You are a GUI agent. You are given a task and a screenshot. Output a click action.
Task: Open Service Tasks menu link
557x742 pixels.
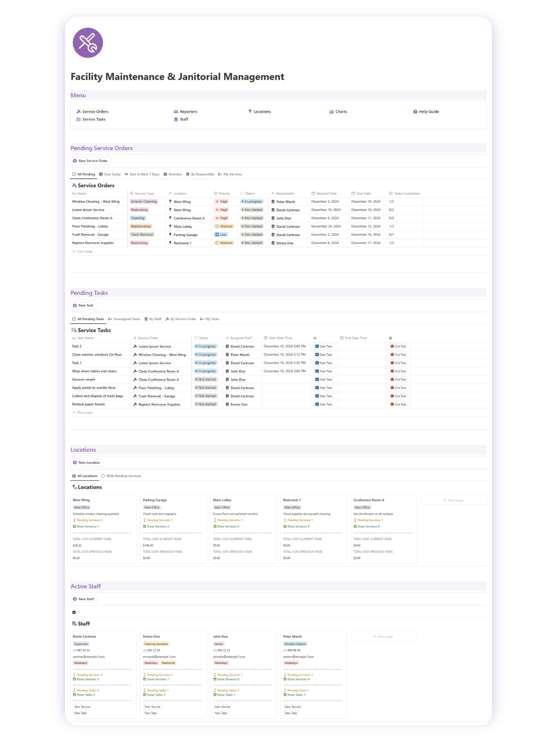(91, 119)
